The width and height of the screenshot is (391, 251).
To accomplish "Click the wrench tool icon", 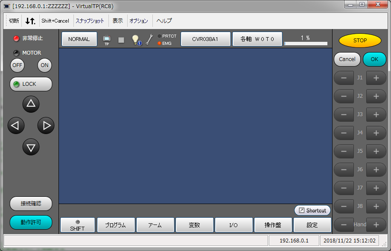I will coord(149,40).
